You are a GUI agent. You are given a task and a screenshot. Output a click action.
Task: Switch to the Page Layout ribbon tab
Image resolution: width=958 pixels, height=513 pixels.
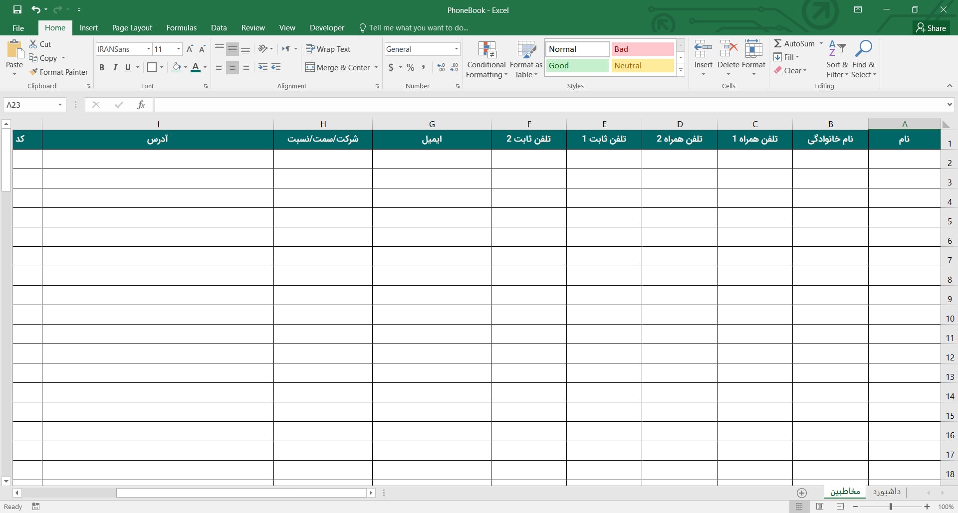tap(132, 28)
